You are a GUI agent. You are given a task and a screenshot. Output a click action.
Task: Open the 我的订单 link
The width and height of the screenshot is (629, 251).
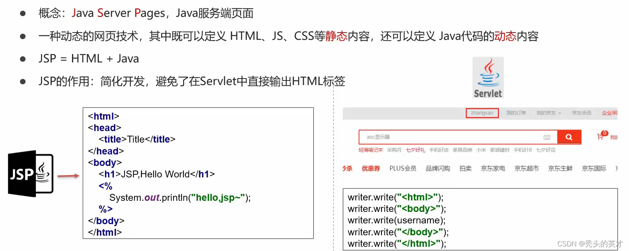click(516, 113)
